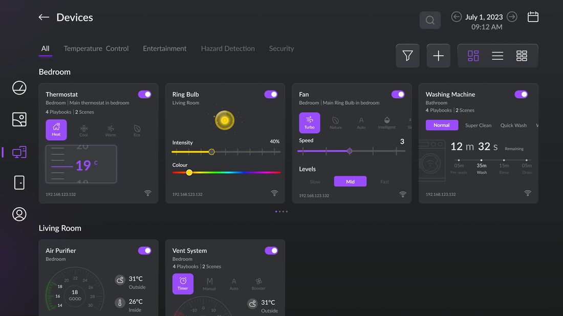Click the thermostat 19°C temperature dial
563x316 pixels.
(81, 164)
